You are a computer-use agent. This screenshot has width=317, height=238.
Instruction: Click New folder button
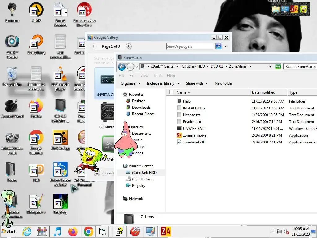point(224,83)
